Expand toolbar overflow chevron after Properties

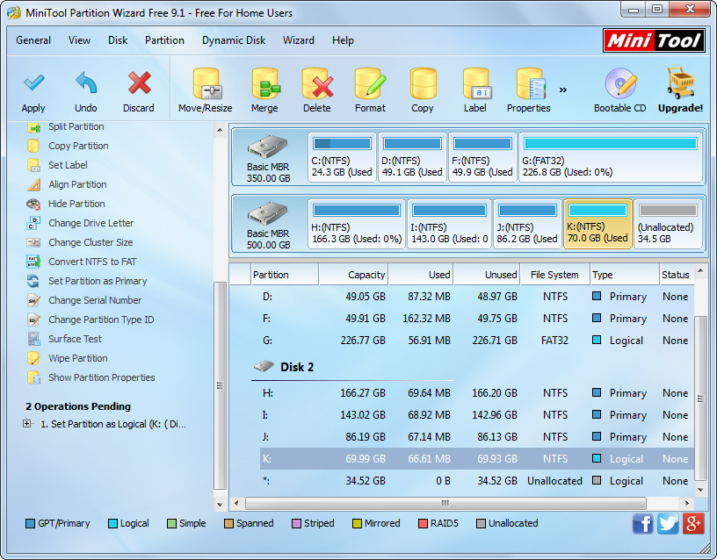point(562,90)
